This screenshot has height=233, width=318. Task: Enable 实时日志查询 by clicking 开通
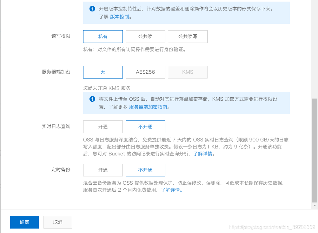coord(103,127)
